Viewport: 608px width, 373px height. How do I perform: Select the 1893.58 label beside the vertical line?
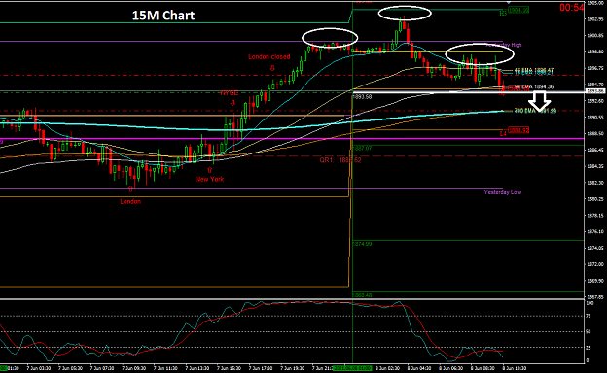click(362, 97)
